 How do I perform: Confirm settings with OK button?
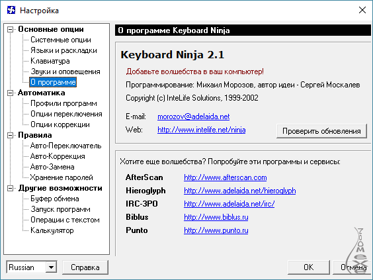pyautogui.click(x=309, y=267)
